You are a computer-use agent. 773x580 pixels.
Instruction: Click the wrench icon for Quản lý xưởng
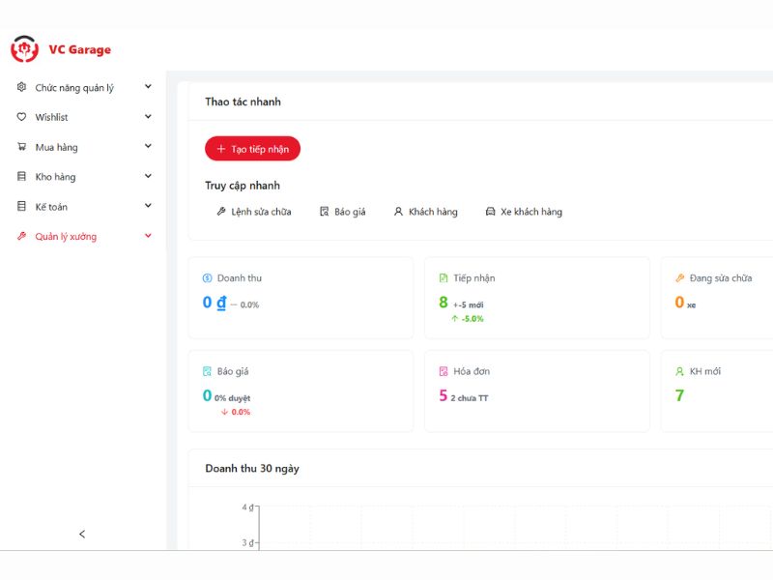(22, 237)
